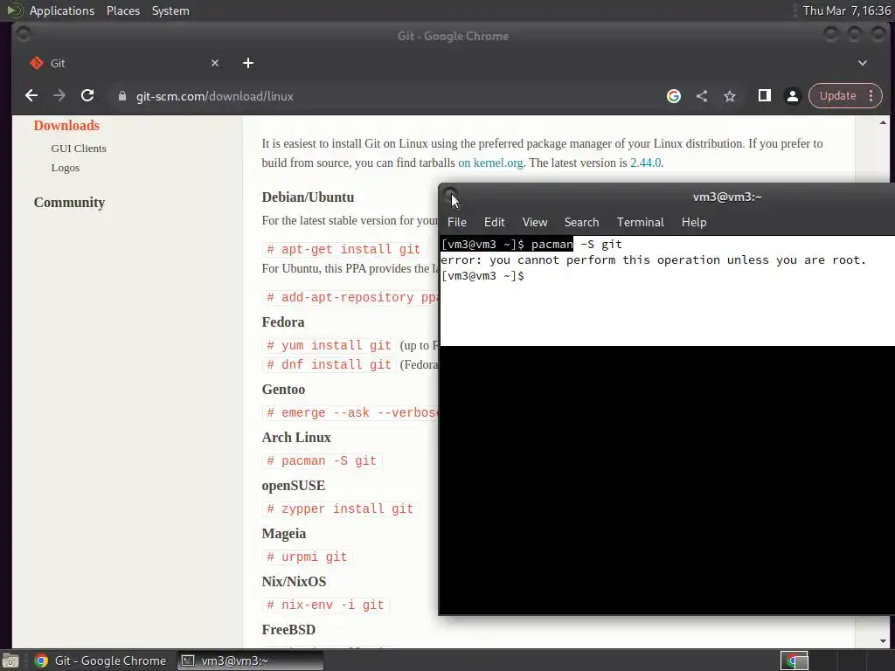The width and height of the screenshot is (895, 671).
Task: Open Places menu in top panel
Action: pos(122,10)
